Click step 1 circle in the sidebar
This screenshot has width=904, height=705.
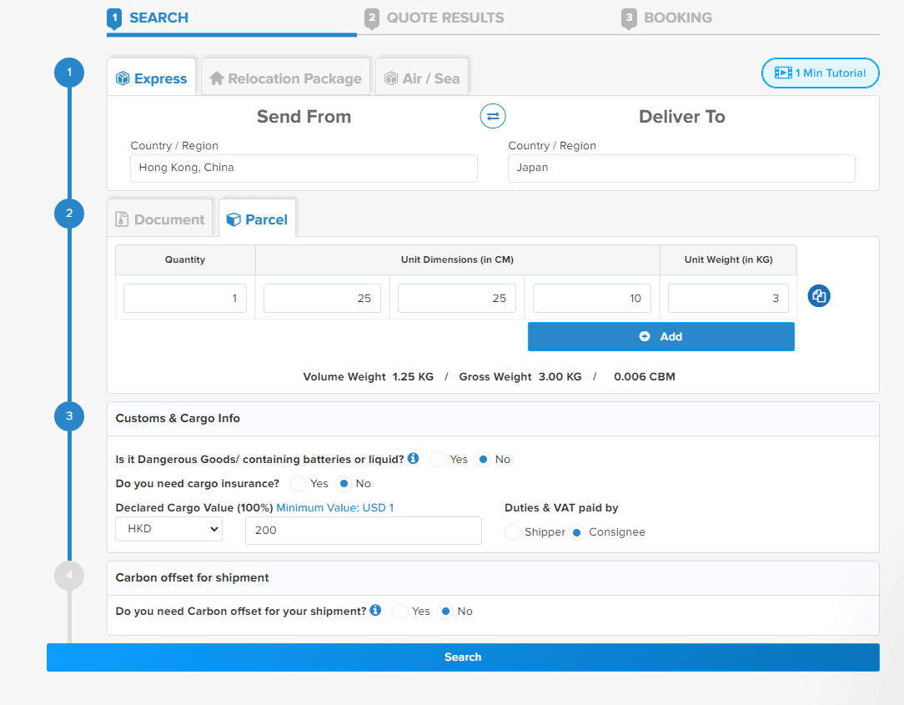point(69,73)
